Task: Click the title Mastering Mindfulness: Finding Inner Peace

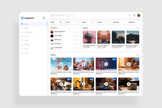Action: point(118,46)
